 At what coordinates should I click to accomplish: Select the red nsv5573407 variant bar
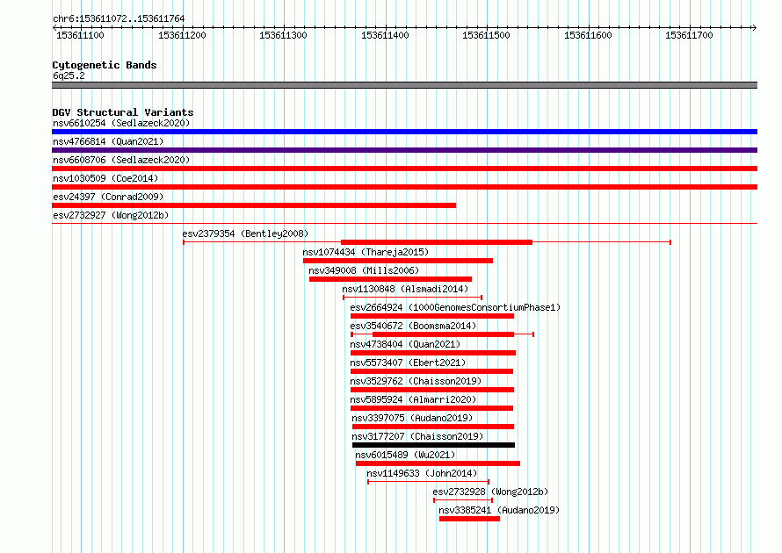pos(432,371)
